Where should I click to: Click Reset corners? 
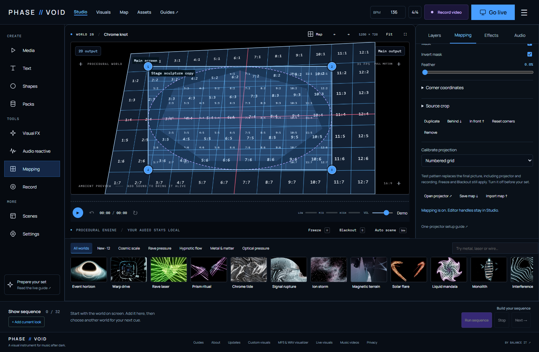click(x=503, y=121)
